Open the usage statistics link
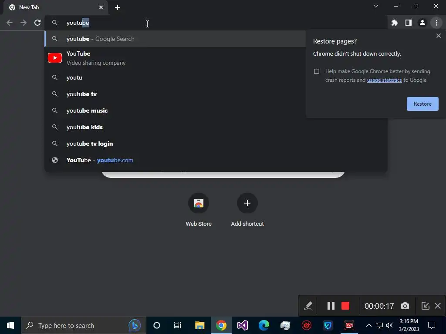 point(384,80)
